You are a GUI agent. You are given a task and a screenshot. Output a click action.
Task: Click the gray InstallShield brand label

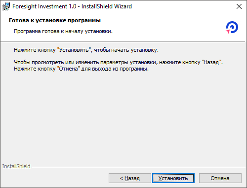[x=16, y=166]
